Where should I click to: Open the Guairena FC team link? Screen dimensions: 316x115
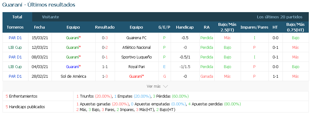click(137, 38)
